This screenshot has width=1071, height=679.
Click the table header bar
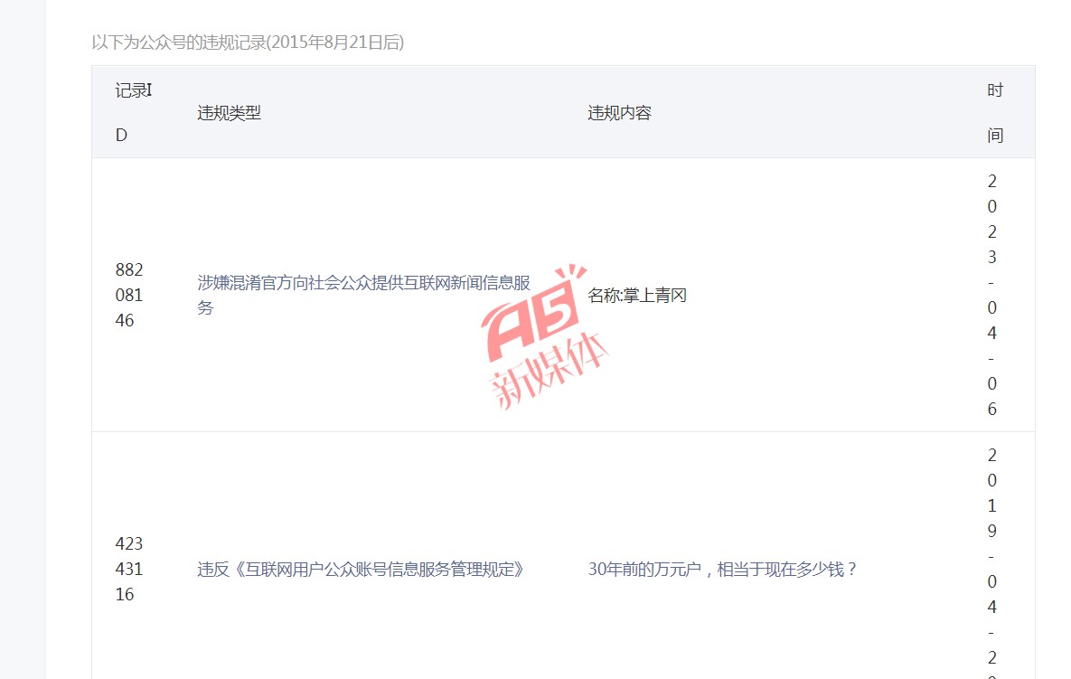[563, 112]
